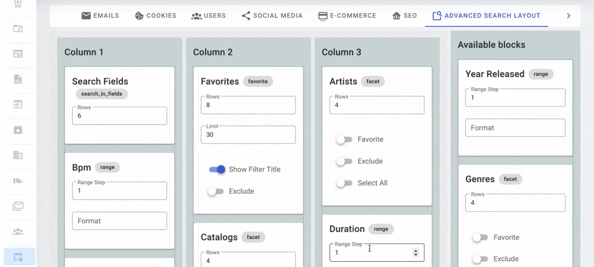Viewport: 594px width, 267px height.
Task: Click the Limit field in Favorites block
Action: (x=248, y=134)
